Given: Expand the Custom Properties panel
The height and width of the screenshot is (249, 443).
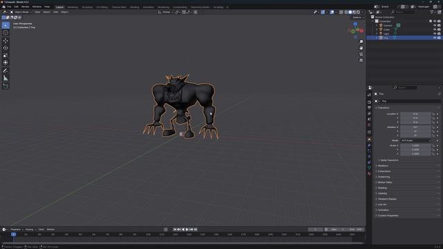Looking at the screenshot, I should pyautogui.click(x=388, y=216).
